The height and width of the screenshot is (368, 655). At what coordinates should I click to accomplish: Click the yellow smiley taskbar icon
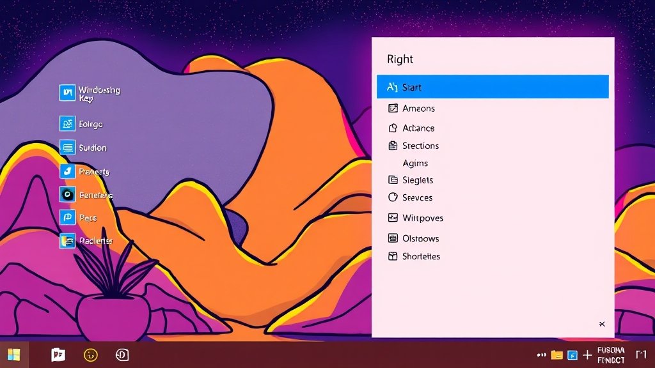91,355
